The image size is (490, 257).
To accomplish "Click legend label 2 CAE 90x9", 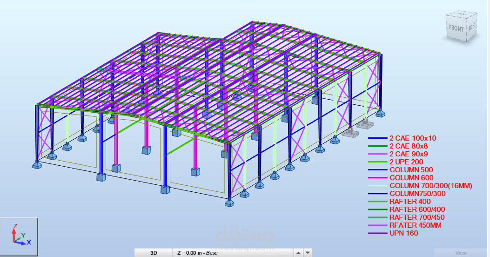I will pyautogui.click(x=409, y=154).
